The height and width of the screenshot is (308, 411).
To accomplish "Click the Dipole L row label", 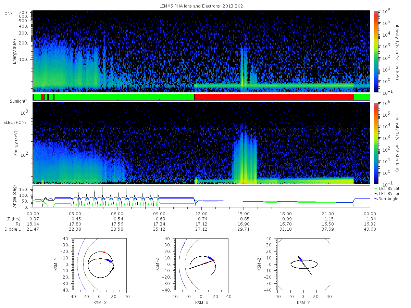I will coord(12,229).
